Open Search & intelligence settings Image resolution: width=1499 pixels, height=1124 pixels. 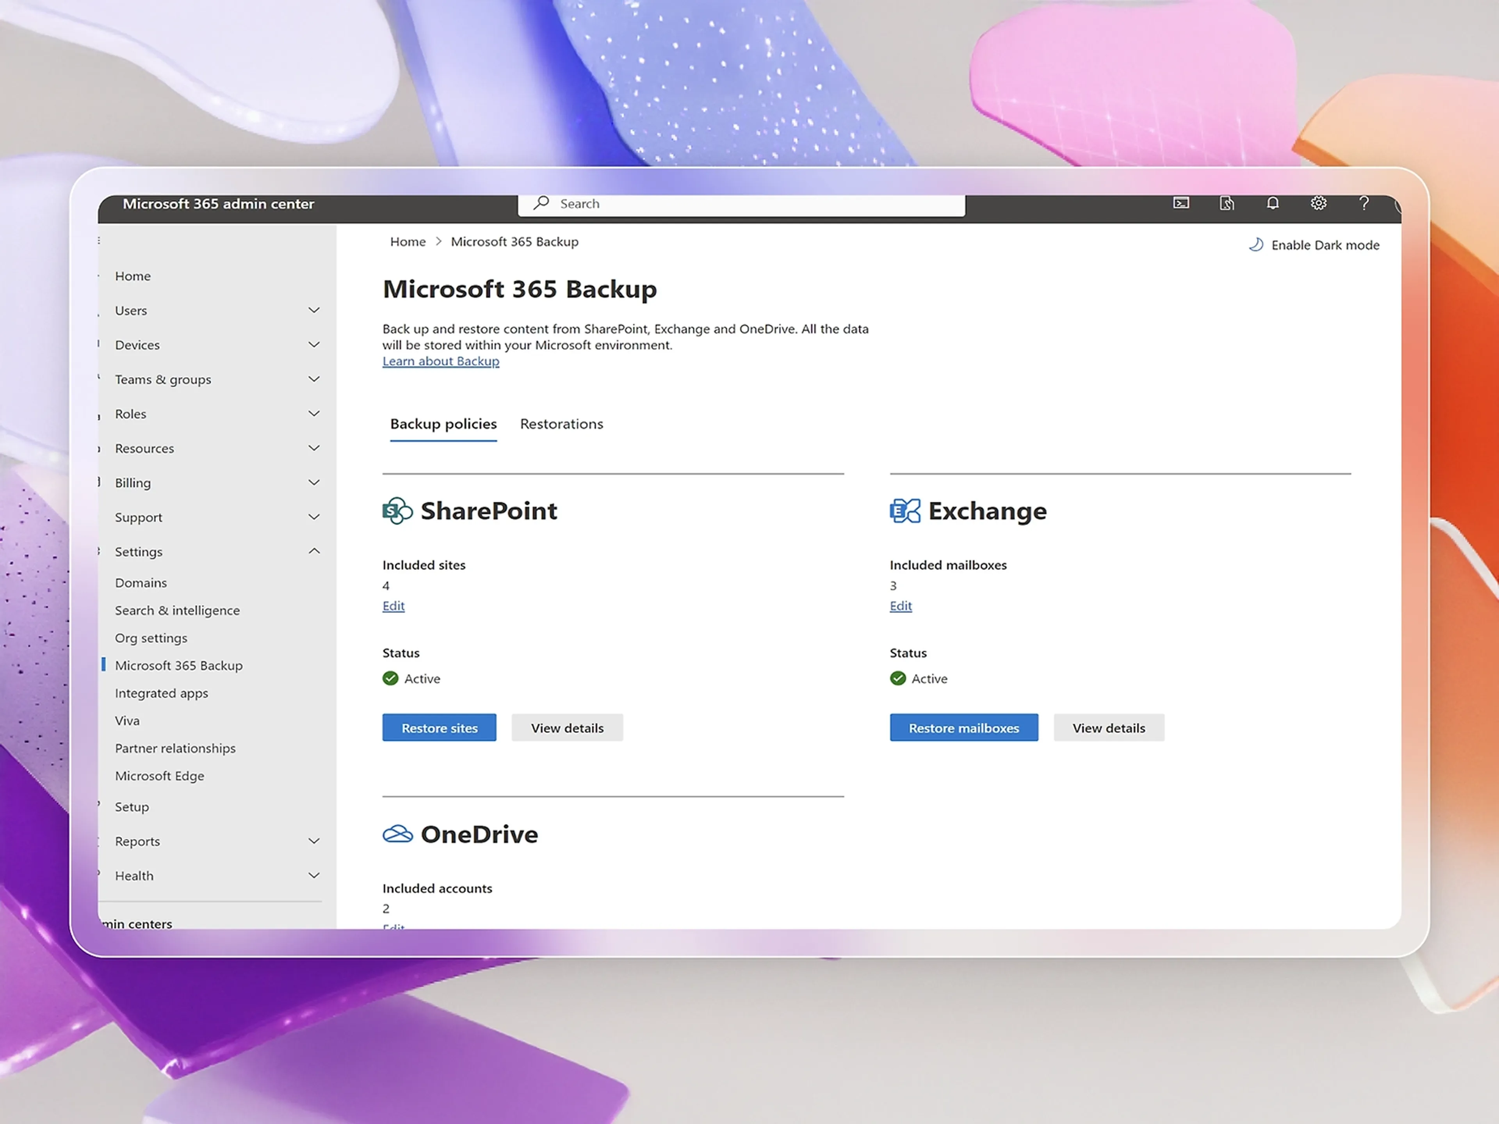click(x=177, y=610)
